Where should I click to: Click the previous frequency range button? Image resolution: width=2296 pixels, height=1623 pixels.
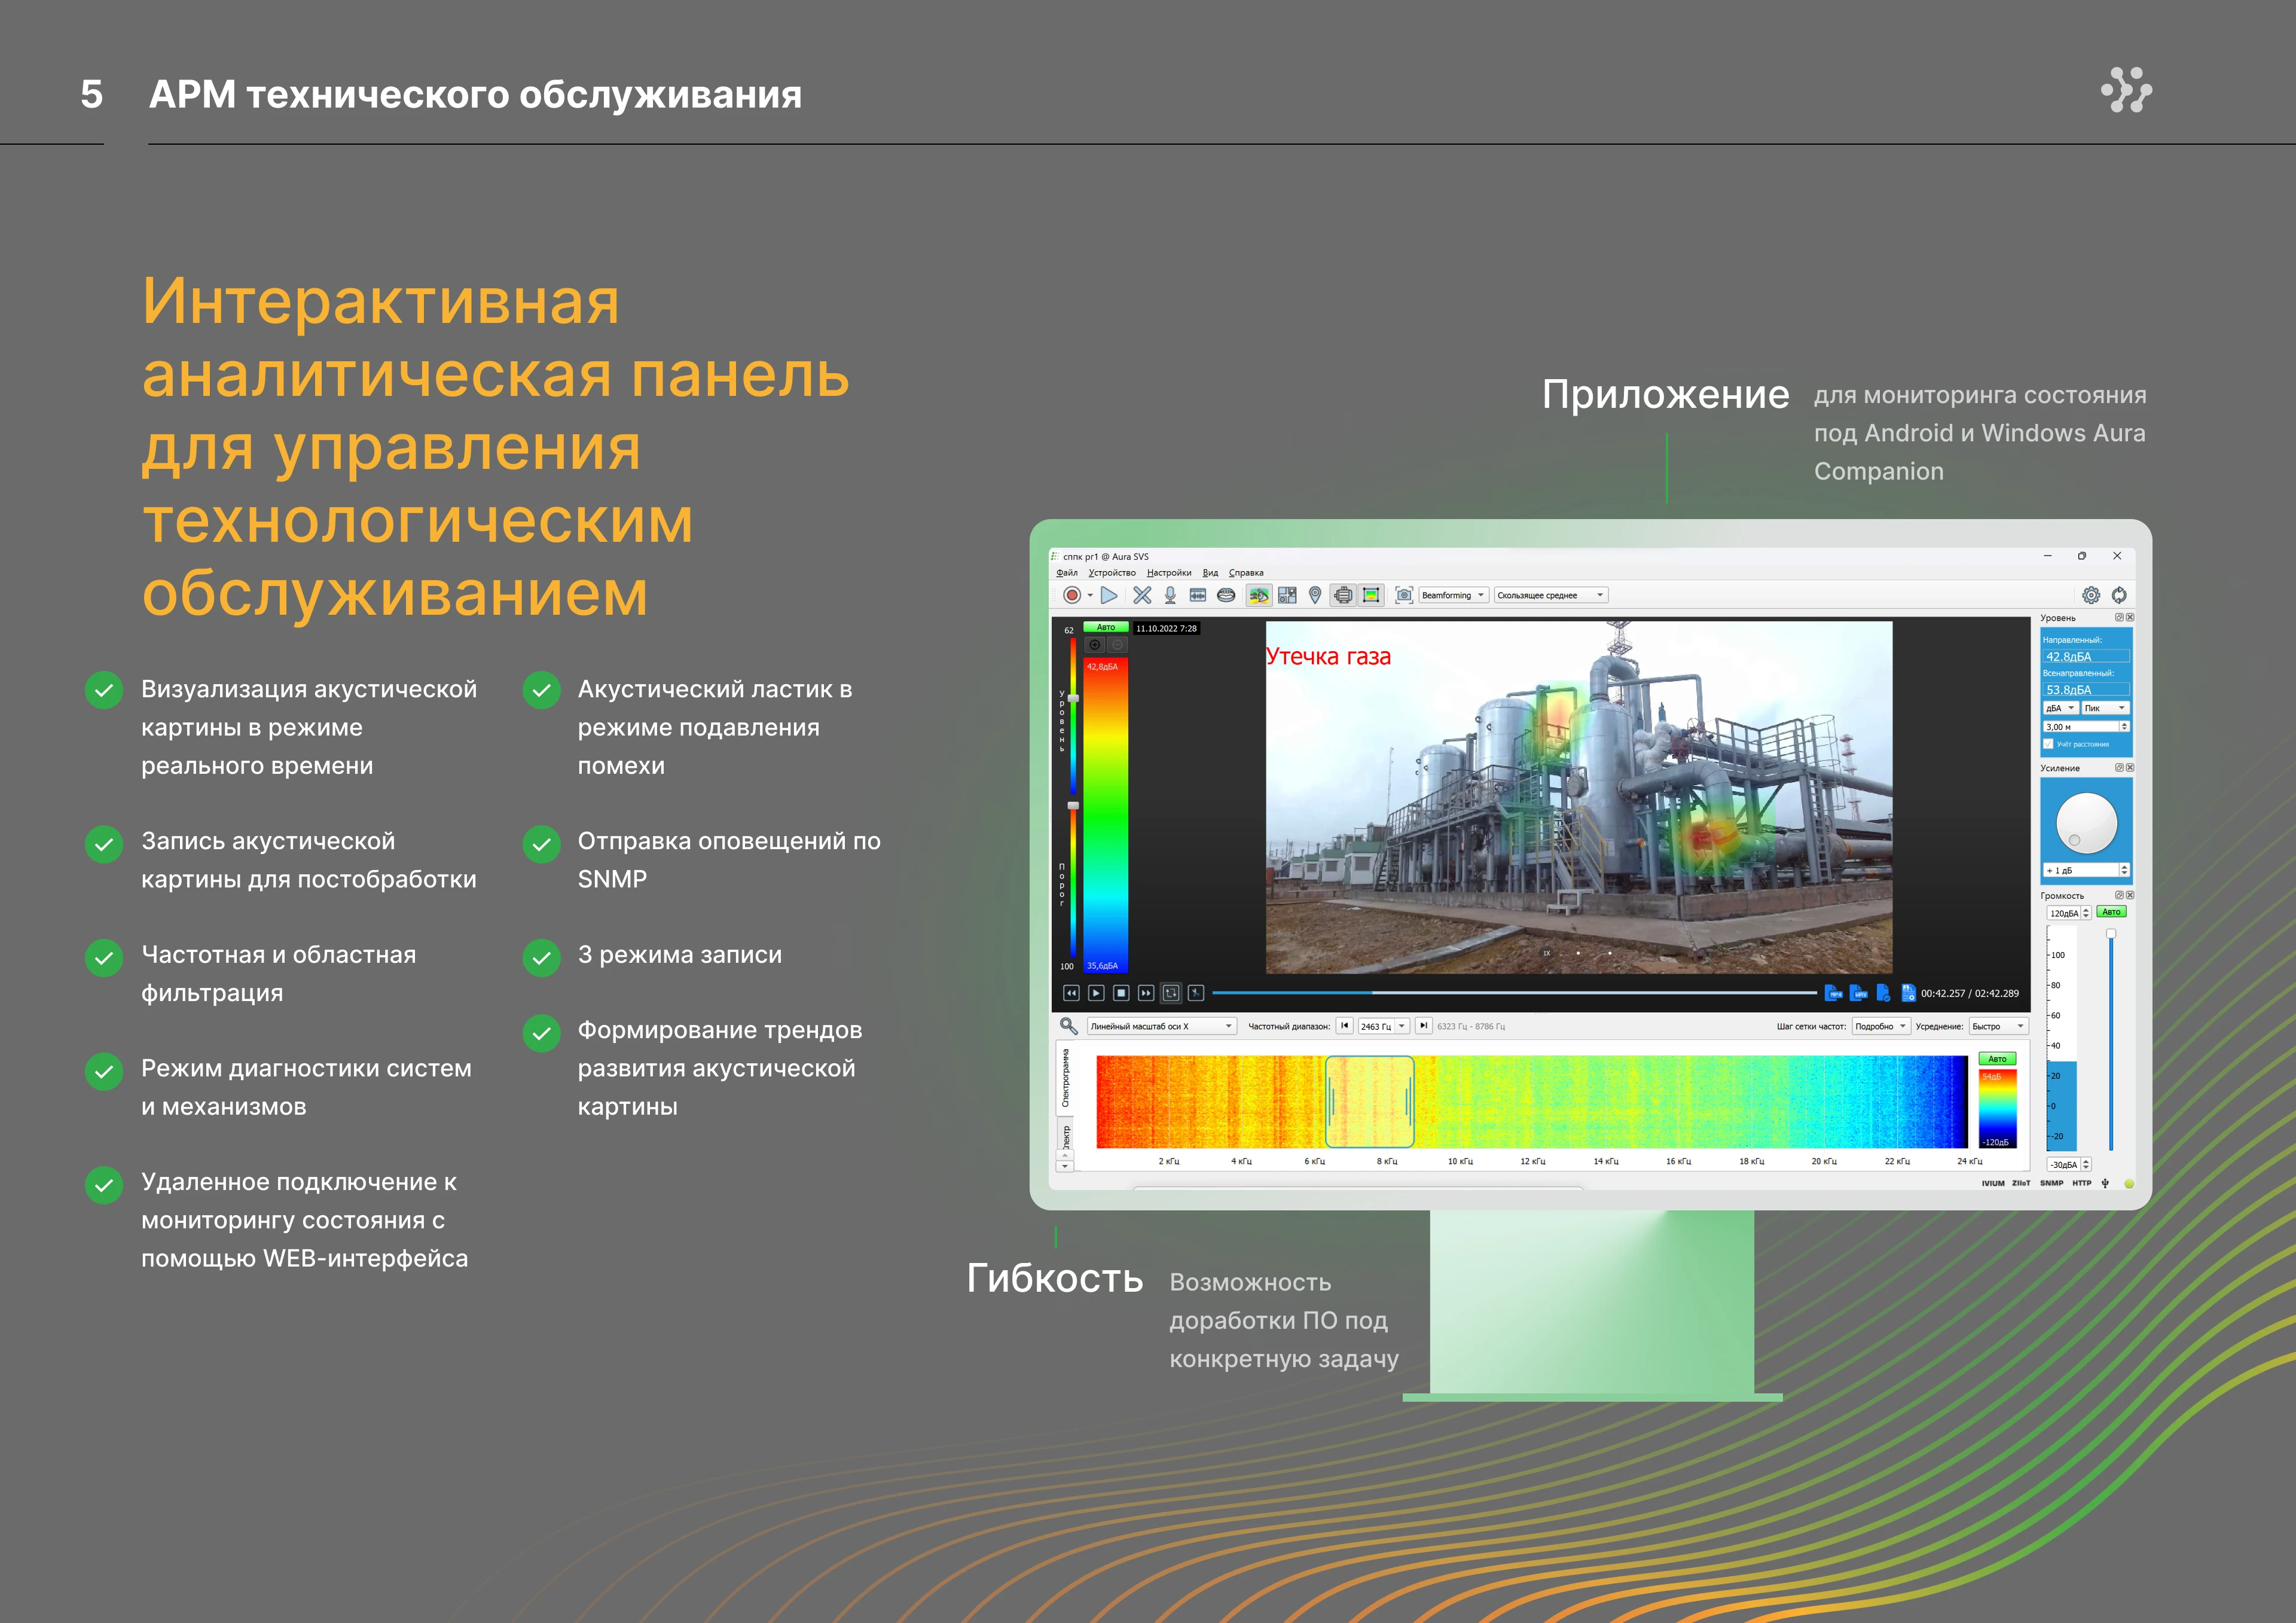pos(1345,1026)
